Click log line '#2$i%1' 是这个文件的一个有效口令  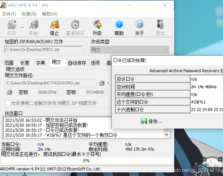(x=61, y=135)
